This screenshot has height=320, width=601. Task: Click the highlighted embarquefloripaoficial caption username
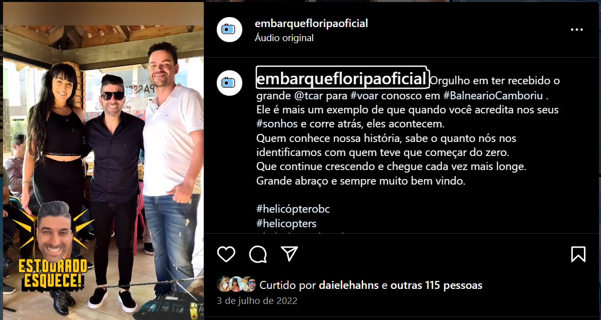pos(342,78)
